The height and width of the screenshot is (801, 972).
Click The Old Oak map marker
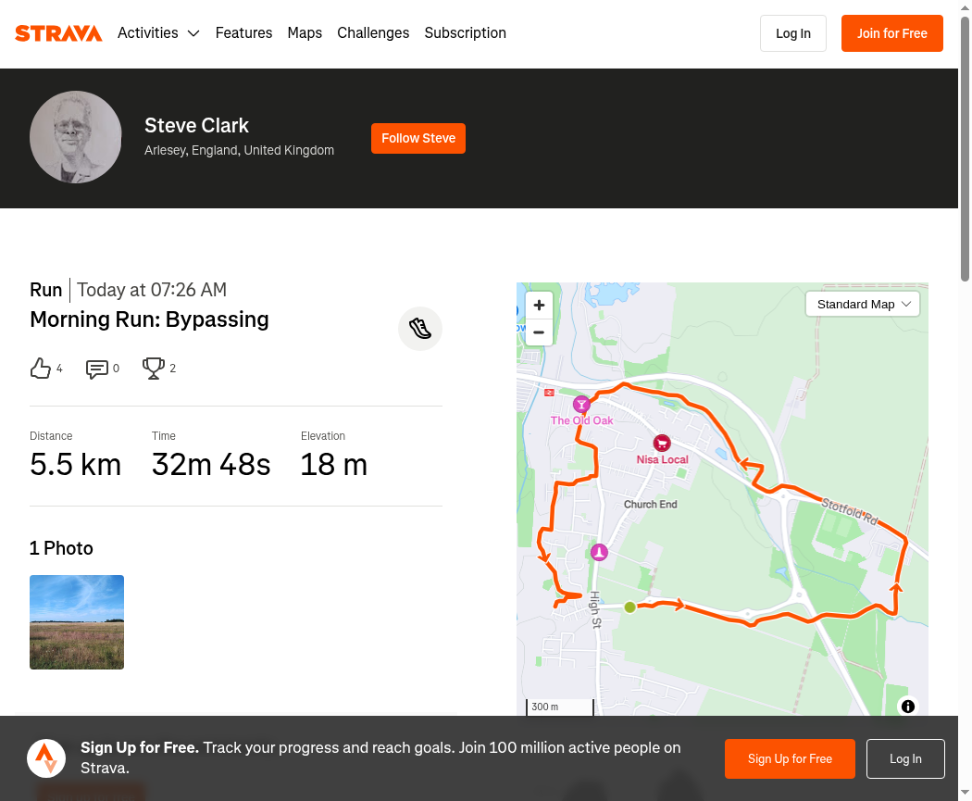click(x=581, y=404)
